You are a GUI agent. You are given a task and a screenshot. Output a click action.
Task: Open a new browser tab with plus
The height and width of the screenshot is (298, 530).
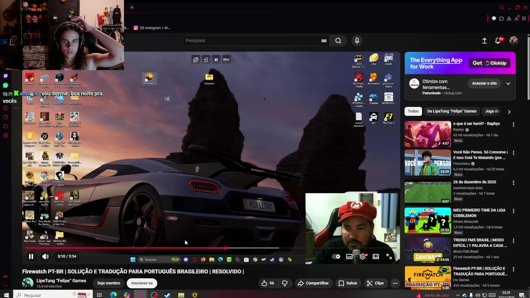pos(132,7)
